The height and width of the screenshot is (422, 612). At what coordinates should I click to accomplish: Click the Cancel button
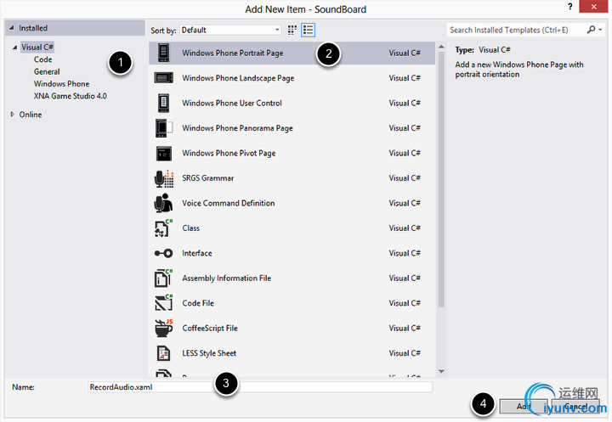(575, 407)
